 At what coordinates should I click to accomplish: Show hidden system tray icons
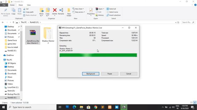[x=163, y=107]
